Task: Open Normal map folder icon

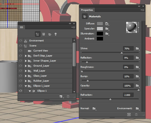Action: [94, 108]
